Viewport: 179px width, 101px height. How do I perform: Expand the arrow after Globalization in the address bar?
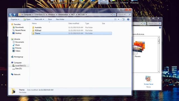(x=70, y=15)
